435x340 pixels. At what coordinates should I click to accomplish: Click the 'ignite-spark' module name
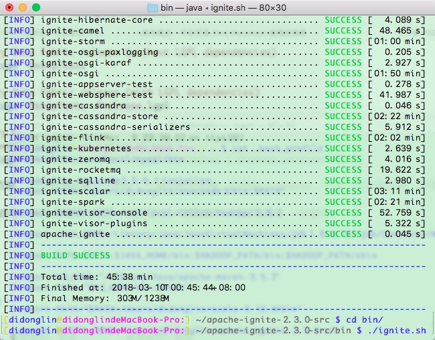(73, 202)
